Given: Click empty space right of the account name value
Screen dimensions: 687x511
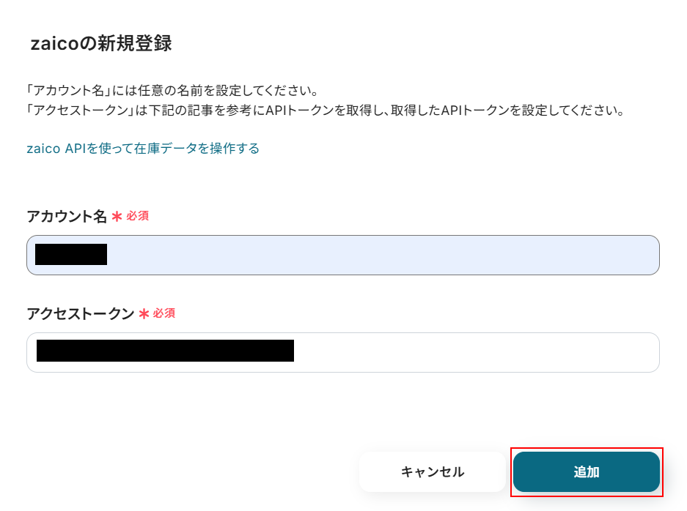Looking at the screenshot, I should [x=381, y=255].
